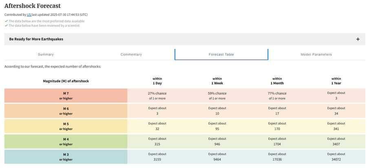Open the Model Parameters tab
Screen dimensions: 367x168
pyautogui.click(x=316, y=54)
